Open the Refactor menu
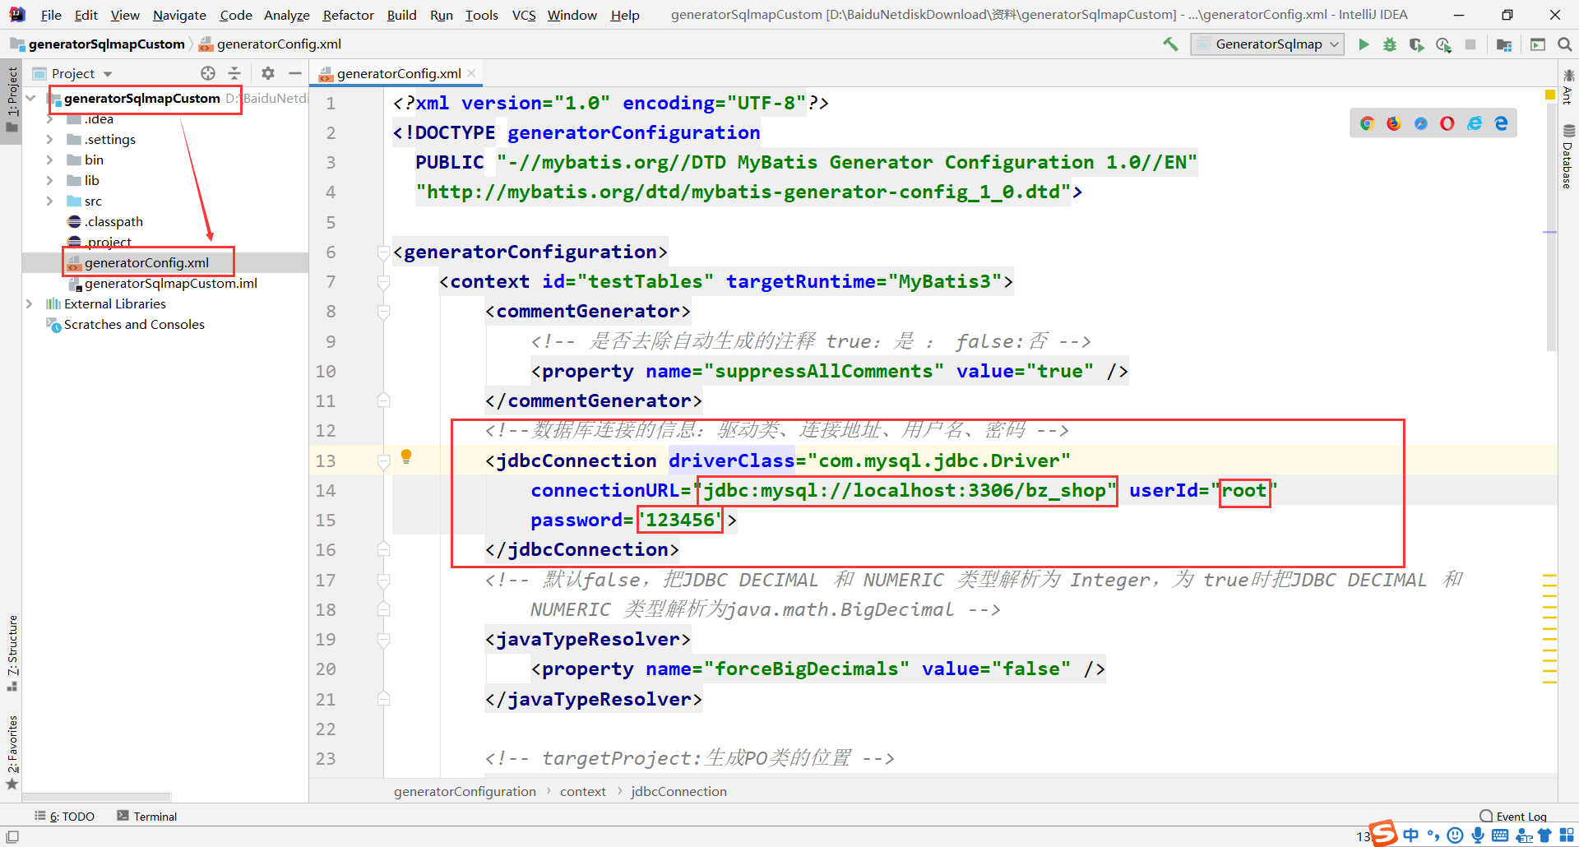 coord(348,15)
